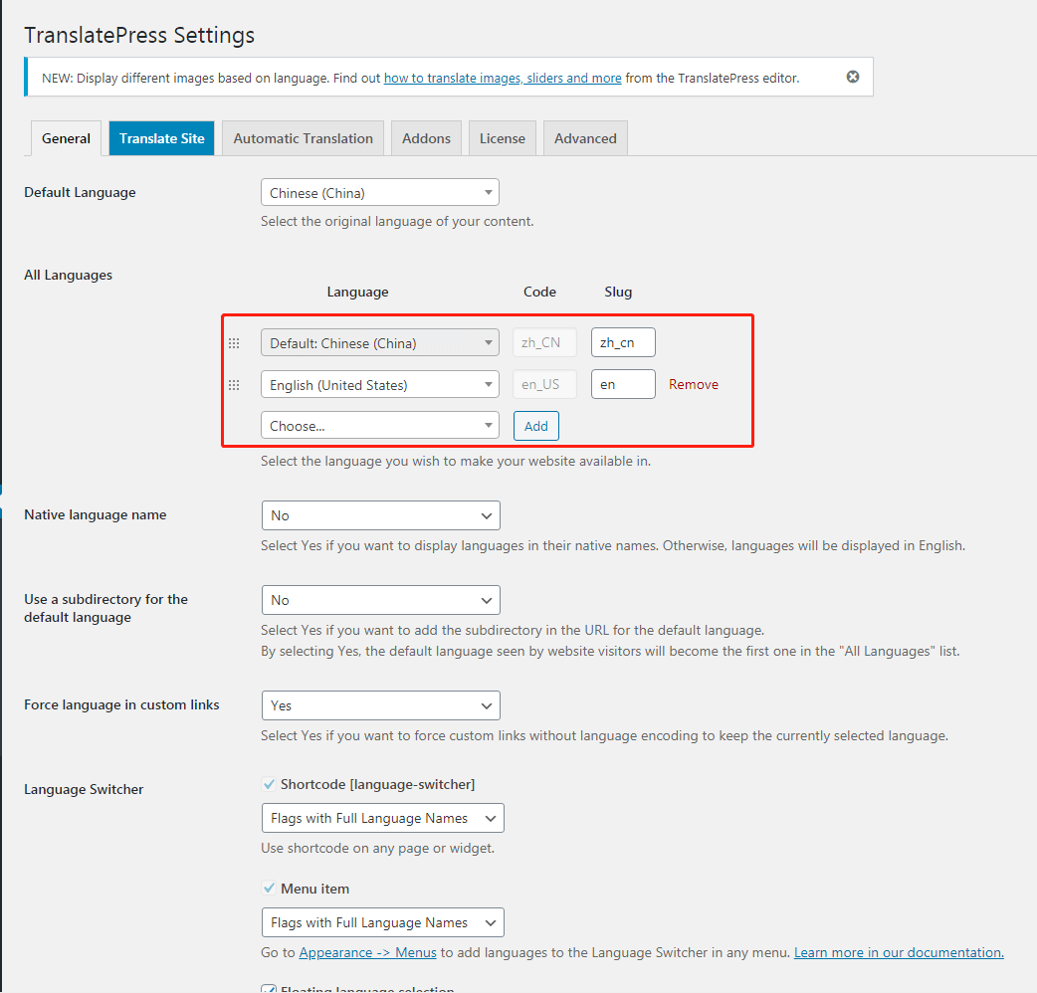The width and height of the screenshot is (1037, 993).
Task: Toggle the Floating language selection checkbox
Action: coord(269,989)
